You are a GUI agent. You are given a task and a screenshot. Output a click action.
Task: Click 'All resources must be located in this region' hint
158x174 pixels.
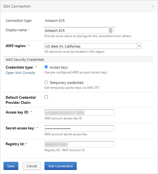pyautogui.click(x=74, y=52)
